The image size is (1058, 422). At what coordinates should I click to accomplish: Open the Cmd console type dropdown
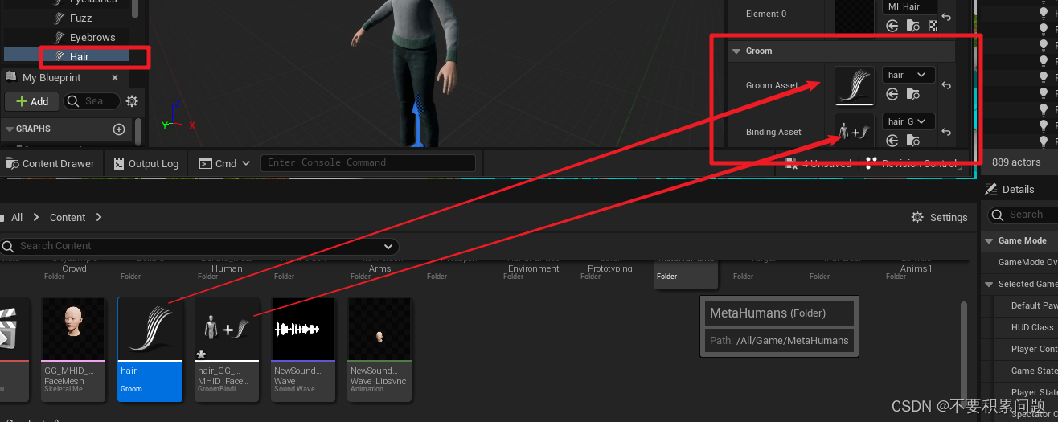[x=225, y=163]
